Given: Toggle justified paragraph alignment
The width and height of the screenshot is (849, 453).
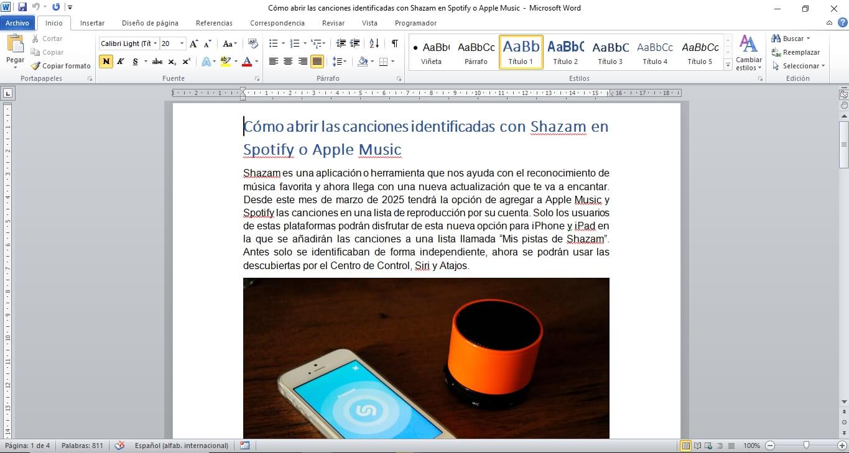Looking at the screenshot, I should click(x=317, y=62).
